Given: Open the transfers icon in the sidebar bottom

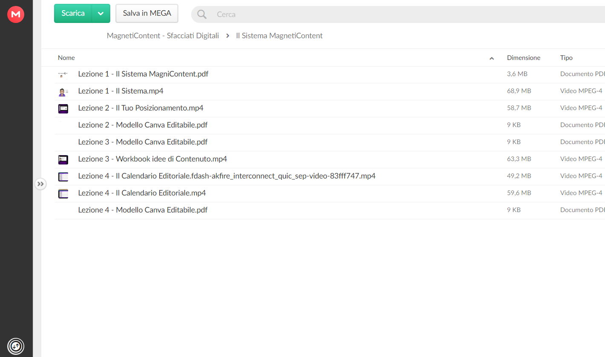Looking at the screenshot, I should pyautogui.click(x=16, y=346).
